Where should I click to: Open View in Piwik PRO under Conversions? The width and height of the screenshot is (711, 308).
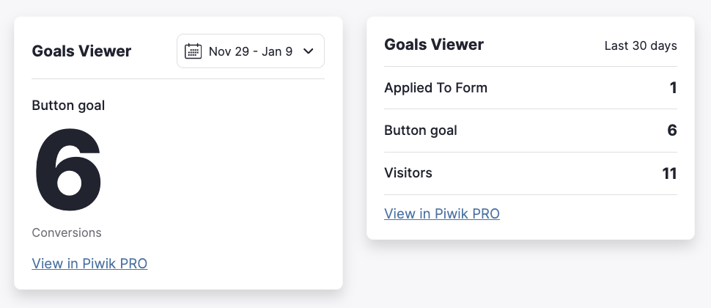click(x=89, y=263)
